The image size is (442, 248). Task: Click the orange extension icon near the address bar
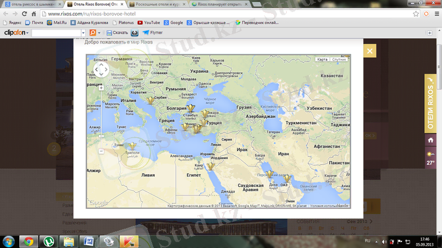[426, 14]
